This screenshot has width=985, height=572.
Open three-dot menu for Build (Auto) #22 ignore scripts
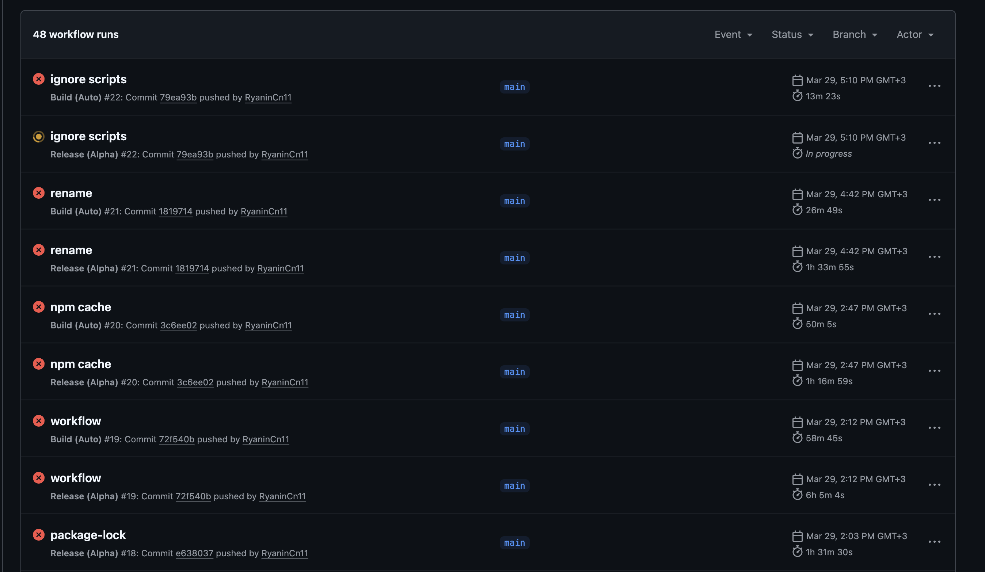point(934,86)
